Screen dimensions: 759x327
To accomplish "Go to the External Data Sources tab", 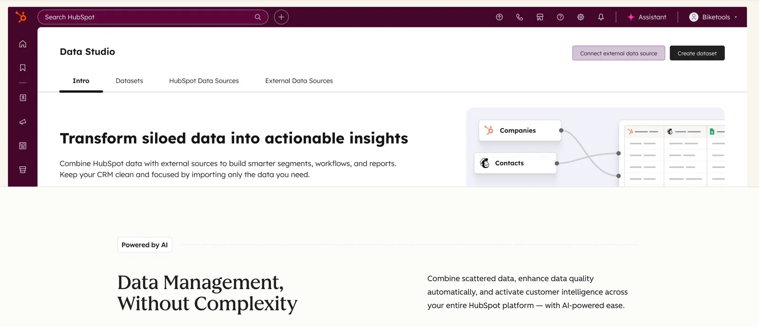I will click(299, 81).
